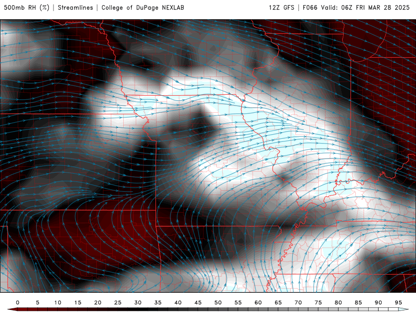Click the '60' value on the color bar
Image resolution: width=416 pixels, height=312 pixels.
(x=258, y=303)
